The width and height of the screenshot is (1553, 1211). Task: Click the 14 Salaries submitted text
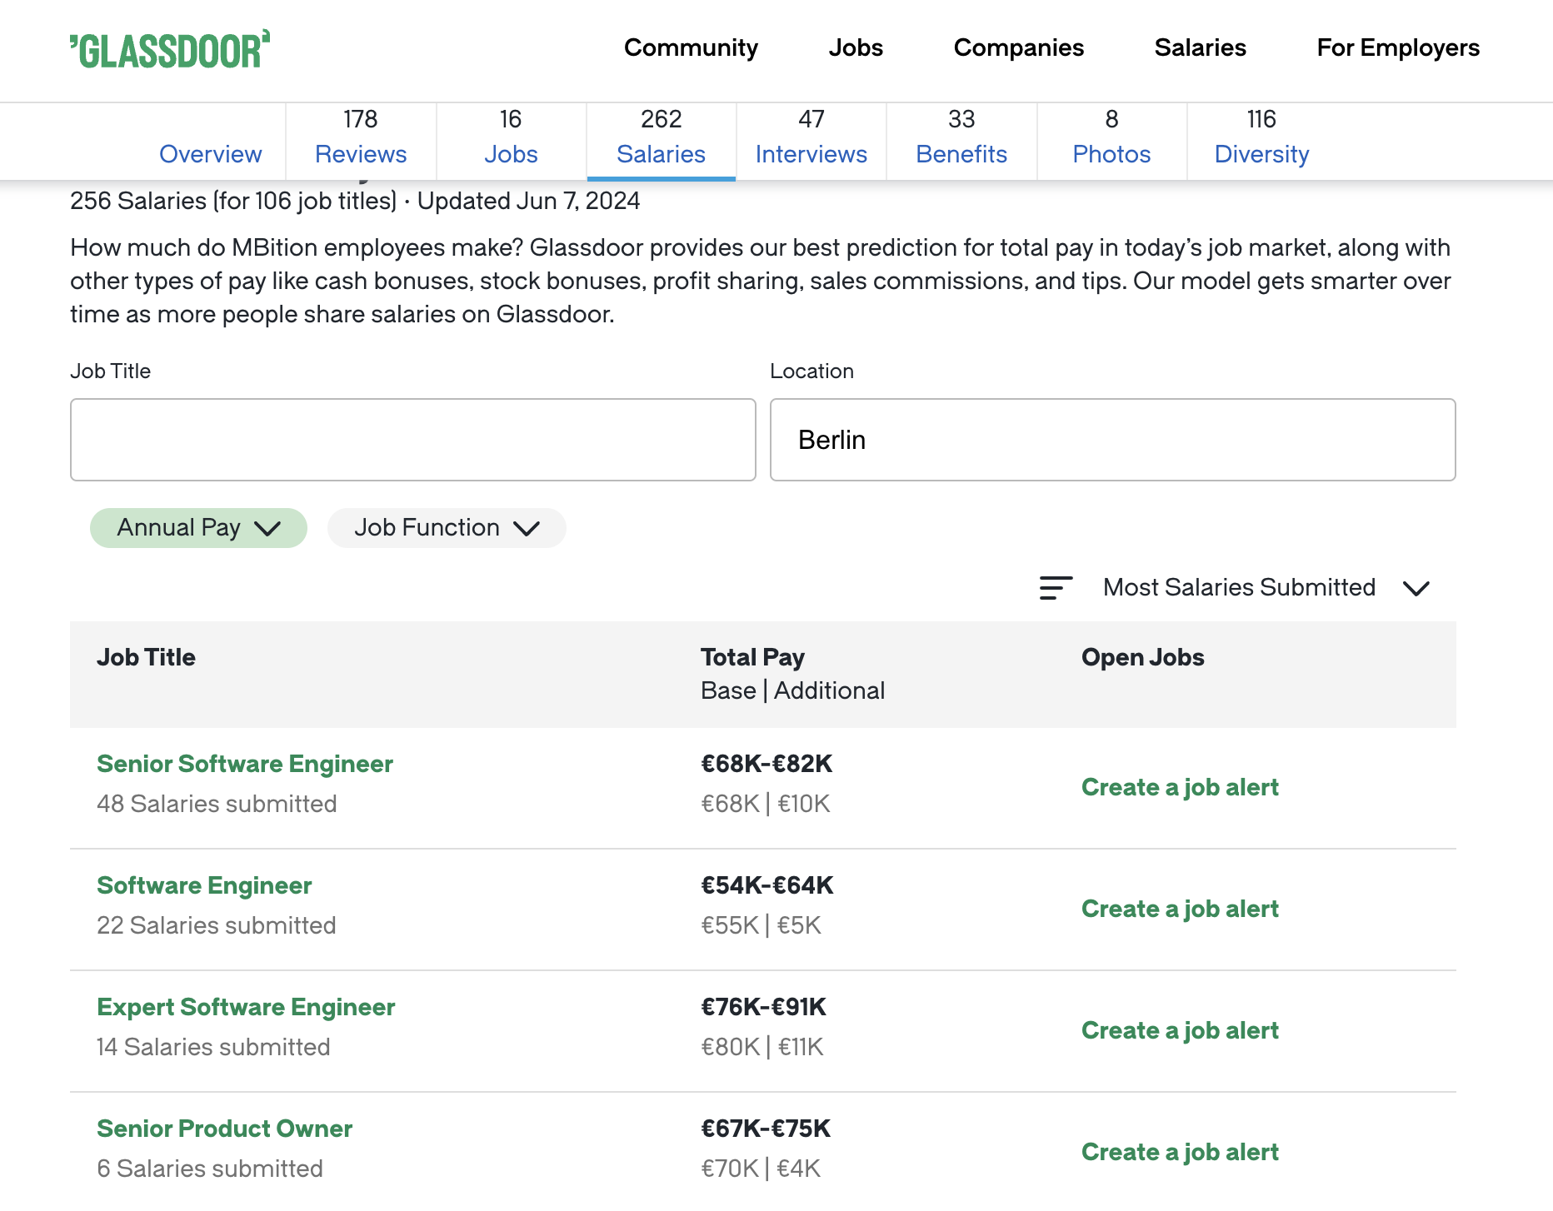[213, 1047]
